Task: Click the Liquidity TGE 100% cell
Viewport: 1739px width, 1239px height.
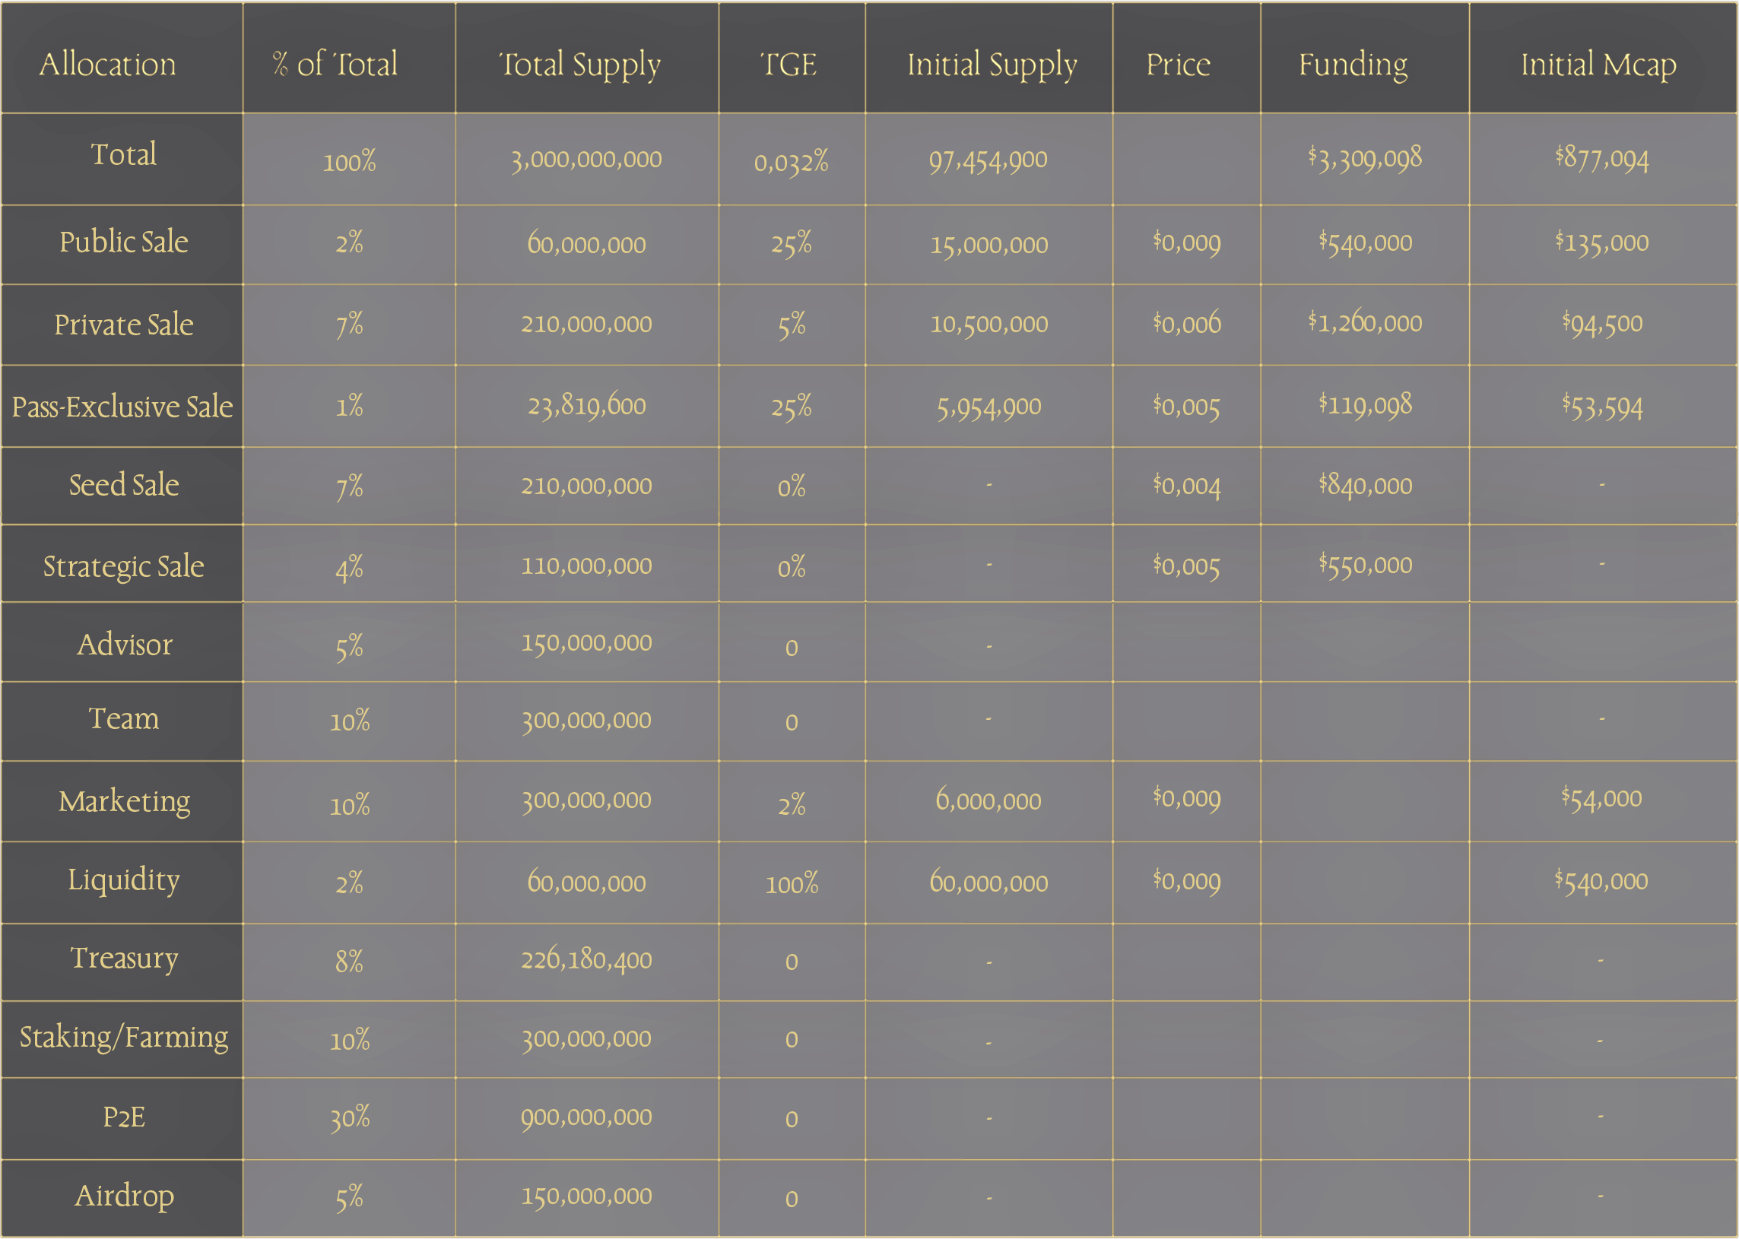Action: 792,884
